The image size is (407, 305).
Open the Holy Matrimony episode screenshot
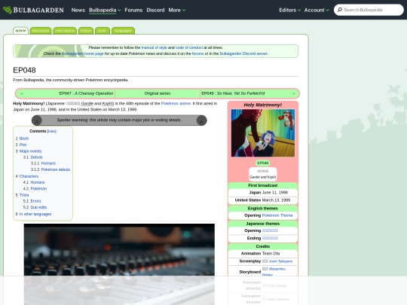click(263, 133)
